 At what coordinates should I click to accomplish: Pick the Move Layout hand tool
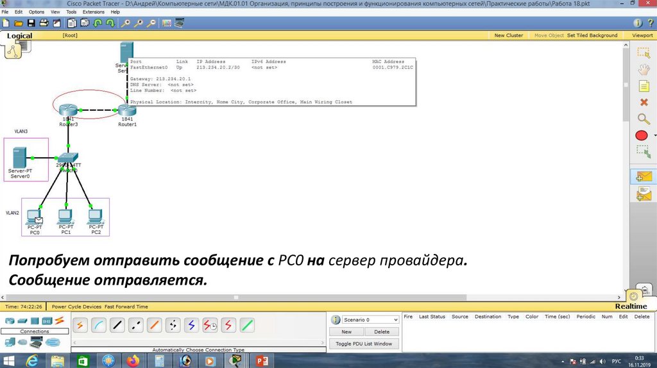point(643,69)
